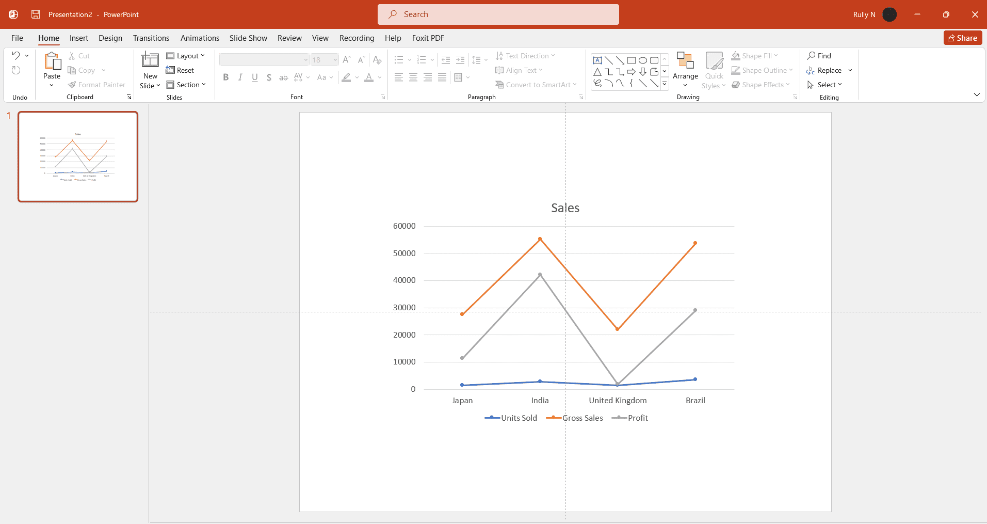This screenshot has height=524, width=987.
Task: Click the New Slide icon
Action: click(150, 59)
